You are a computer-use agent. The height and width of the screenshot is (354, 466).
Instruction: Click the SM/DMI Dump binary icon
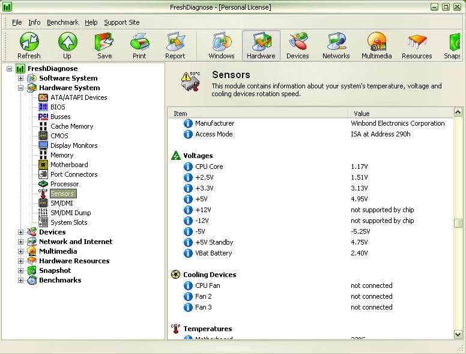(43, 213)
